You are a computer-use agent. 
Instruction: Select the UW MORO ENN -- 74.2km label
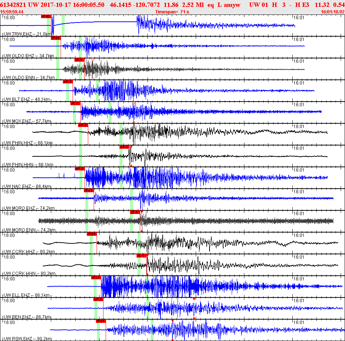click(x=29, y=230)
